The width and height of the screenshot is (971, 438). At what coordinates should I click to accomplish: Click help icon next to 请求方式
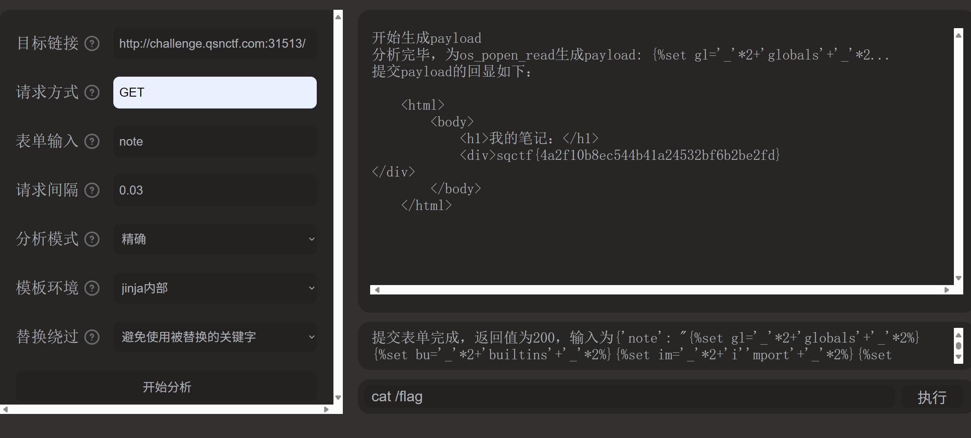click(x=92, y=92)
